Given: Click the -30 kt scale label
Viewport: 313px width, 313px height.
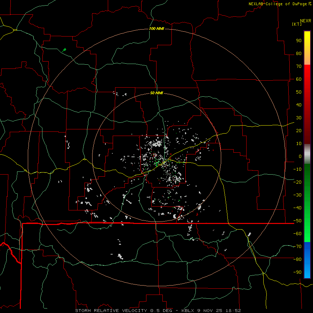Looking at the screenshot, I should pos(297,195).
